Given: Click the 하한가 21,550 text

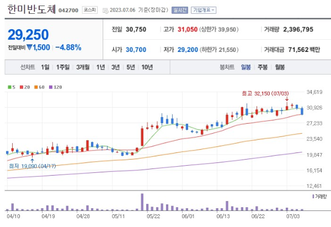Looking at the screenshot, I should (219, 50).
